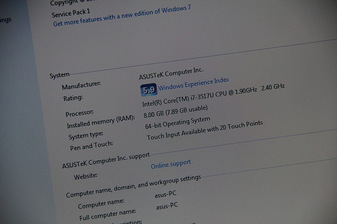Click the 'System' section heading
This screenshot has width=337, height=224.
click(x=60, y=75)
